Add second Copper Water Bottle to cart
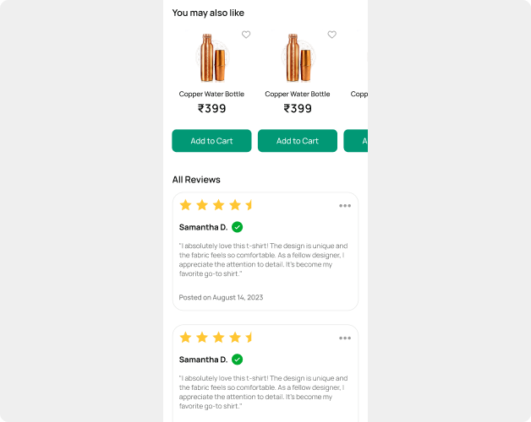The width and height of the screenshot is (531, 422). [x=297, y=141]
